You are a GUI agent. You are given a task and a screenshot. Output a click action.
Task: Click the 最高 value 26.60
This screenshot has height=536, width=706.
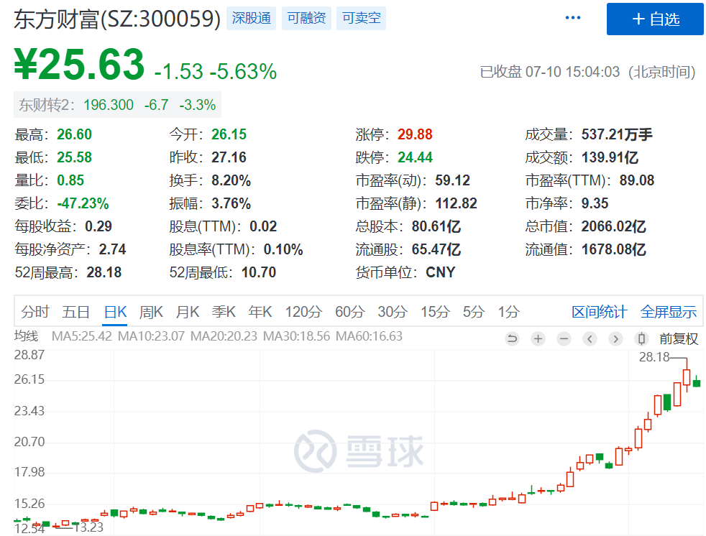point(74,134)
